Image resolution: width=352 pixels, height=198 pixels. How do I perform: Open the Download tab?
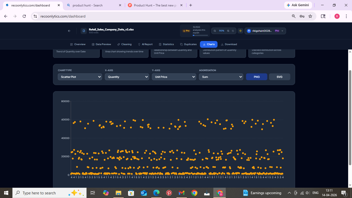[229, 44]
